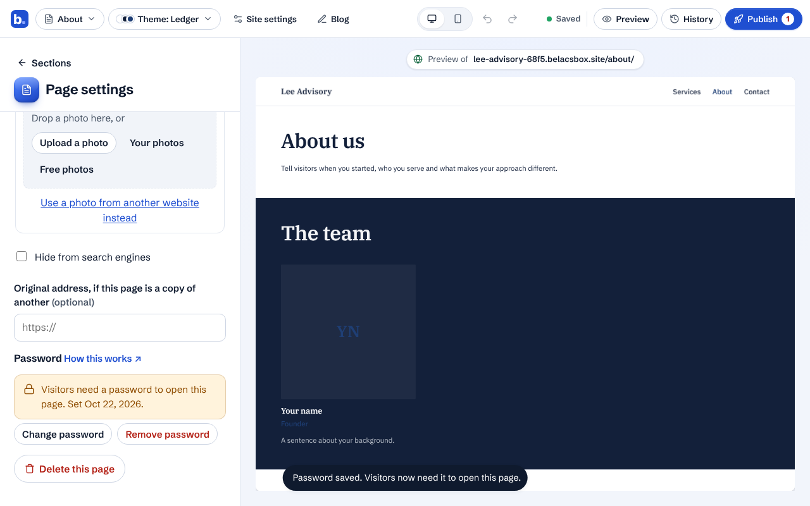Open Site settings
Image resolution: width=810 pixels, height=506 pixels.
pyautogui.click(x=265, y=19)
